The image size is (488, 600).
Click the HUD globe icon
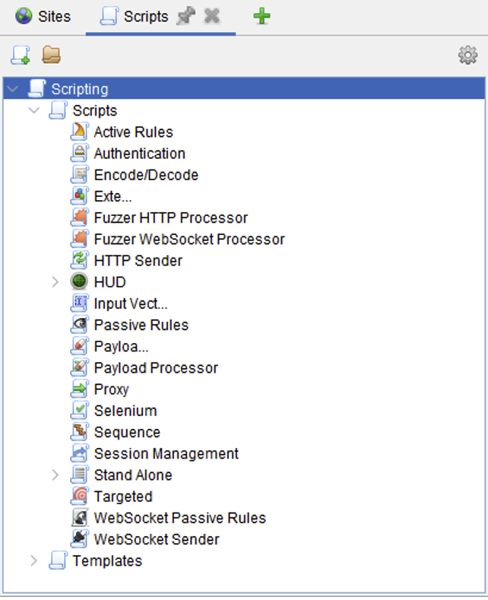80,282
